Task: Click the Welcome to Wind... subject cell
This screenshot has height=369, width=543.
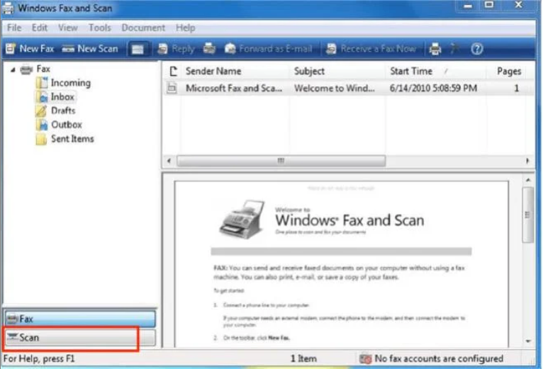Action: [x=334, y=88]
